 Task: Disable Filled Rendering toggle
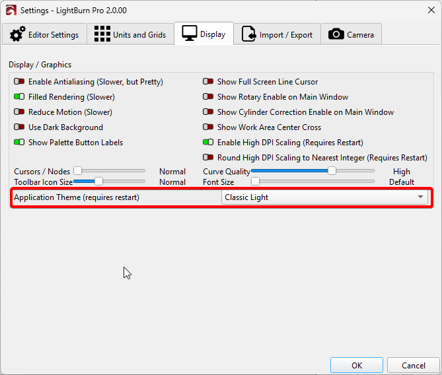(19, 96)
